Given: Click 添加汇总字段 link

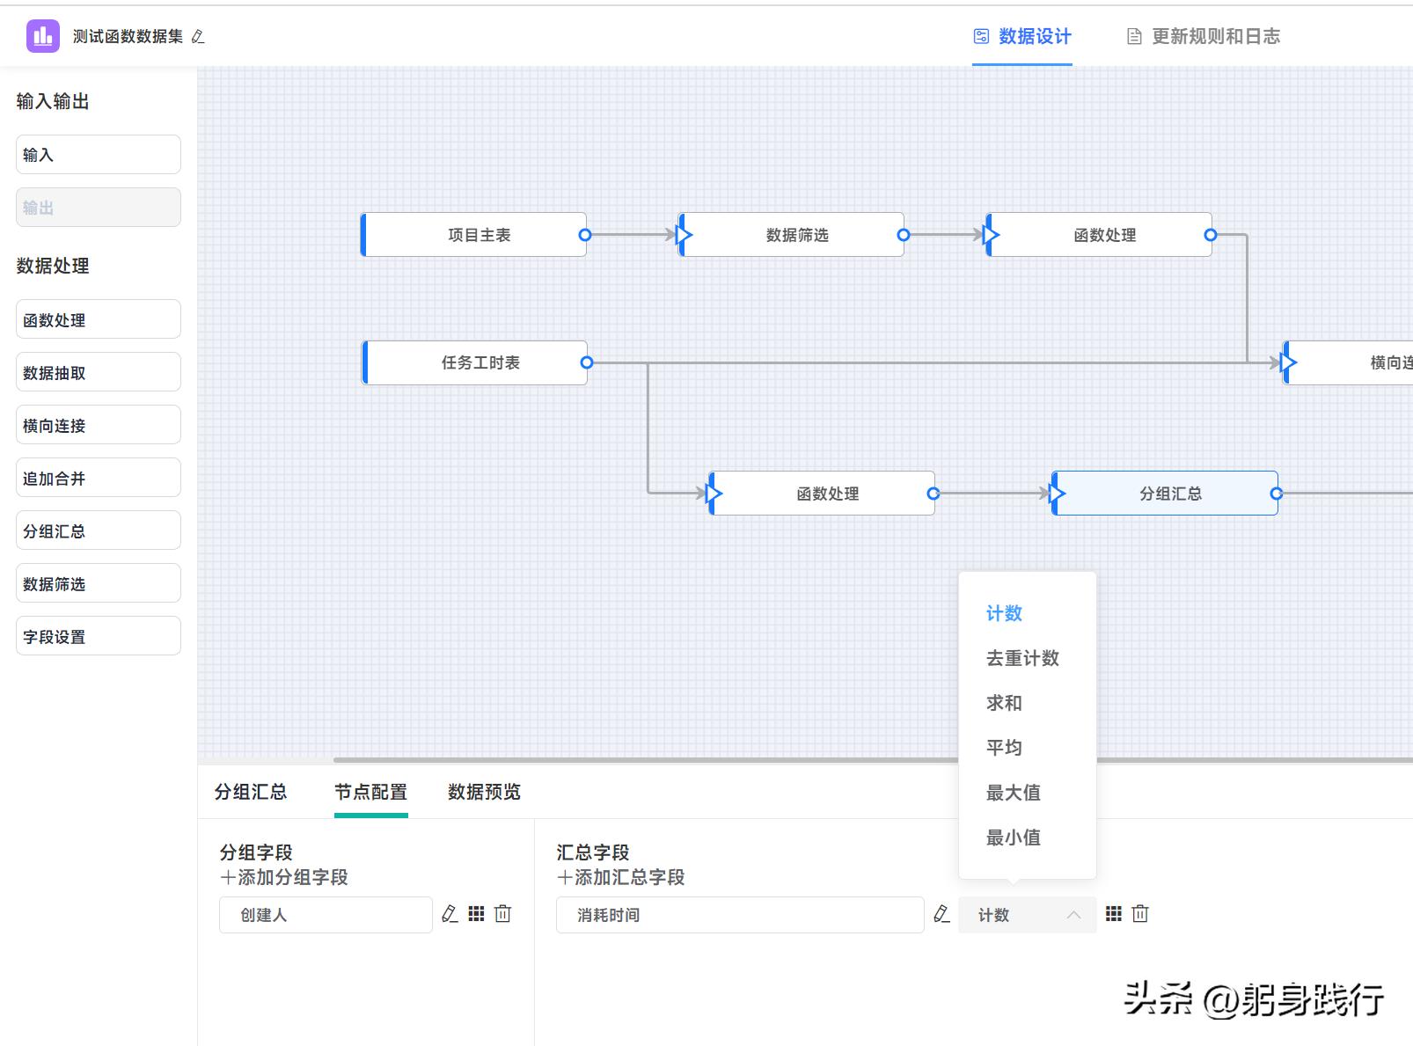Looking at the screenshot, I should click(x=621, y=877).
